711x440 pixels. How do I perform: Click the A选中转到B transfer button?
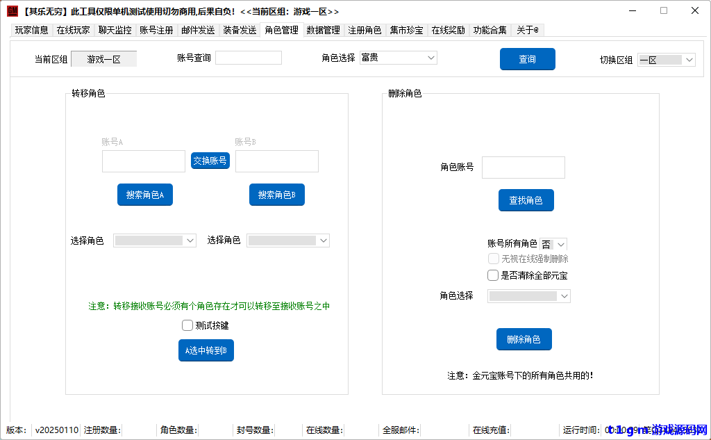[206, 350]
